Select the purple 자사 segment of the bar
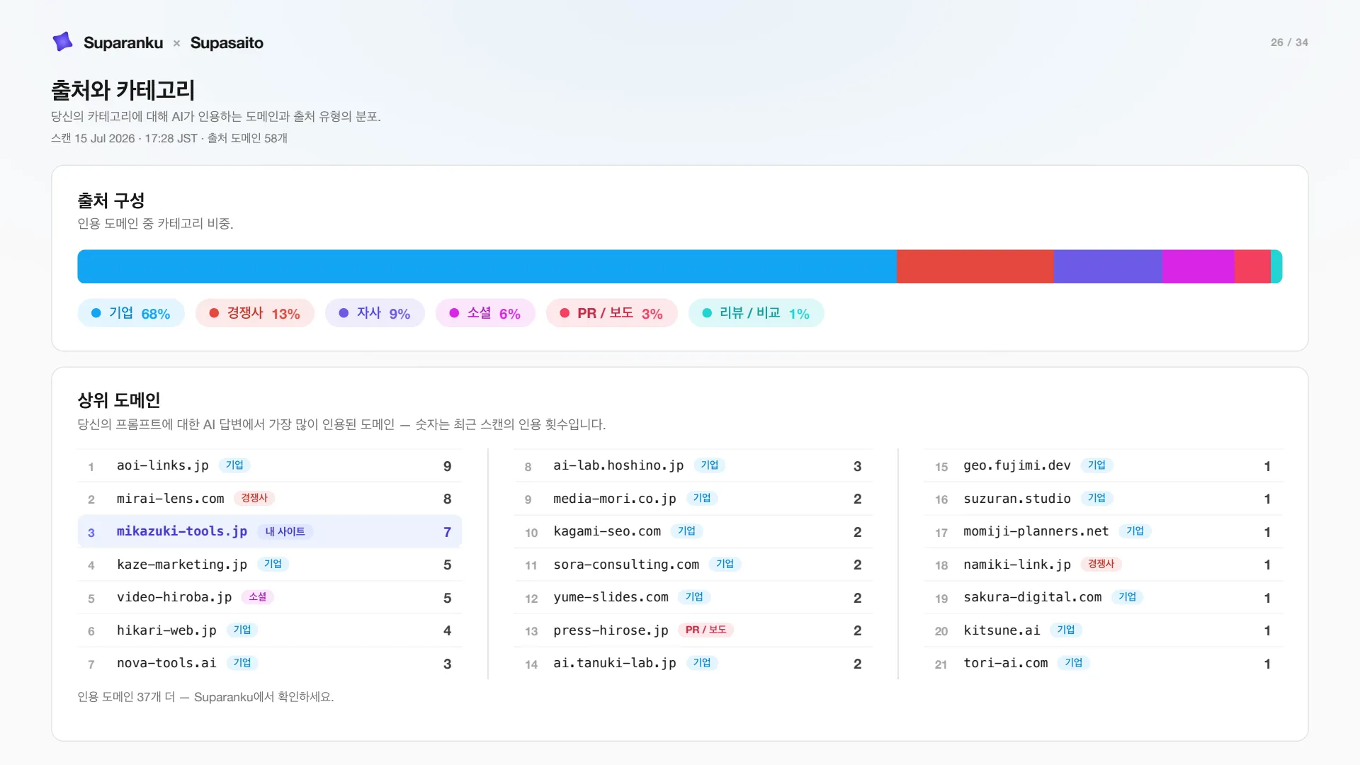This screenshot has height=765, width=1360. point(1108,266)
